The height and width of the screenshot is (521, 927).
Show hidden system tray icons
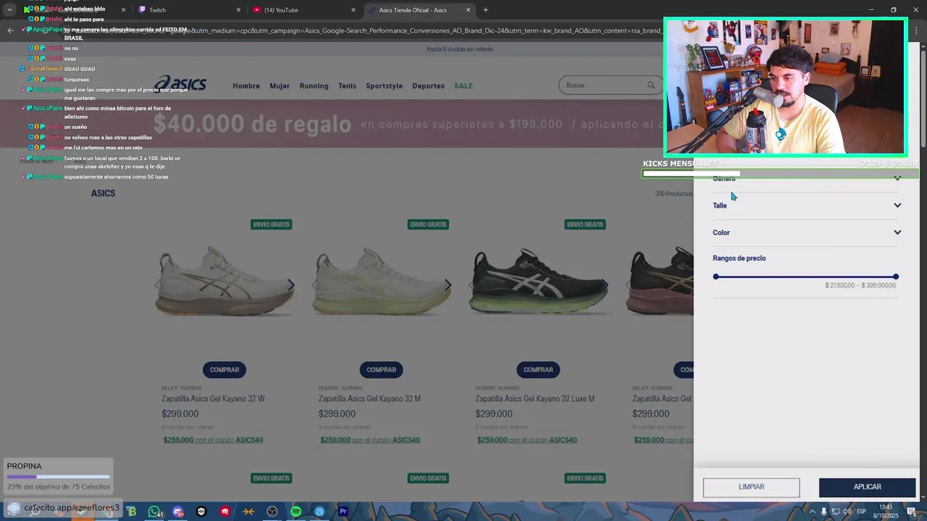coord(812,512)
